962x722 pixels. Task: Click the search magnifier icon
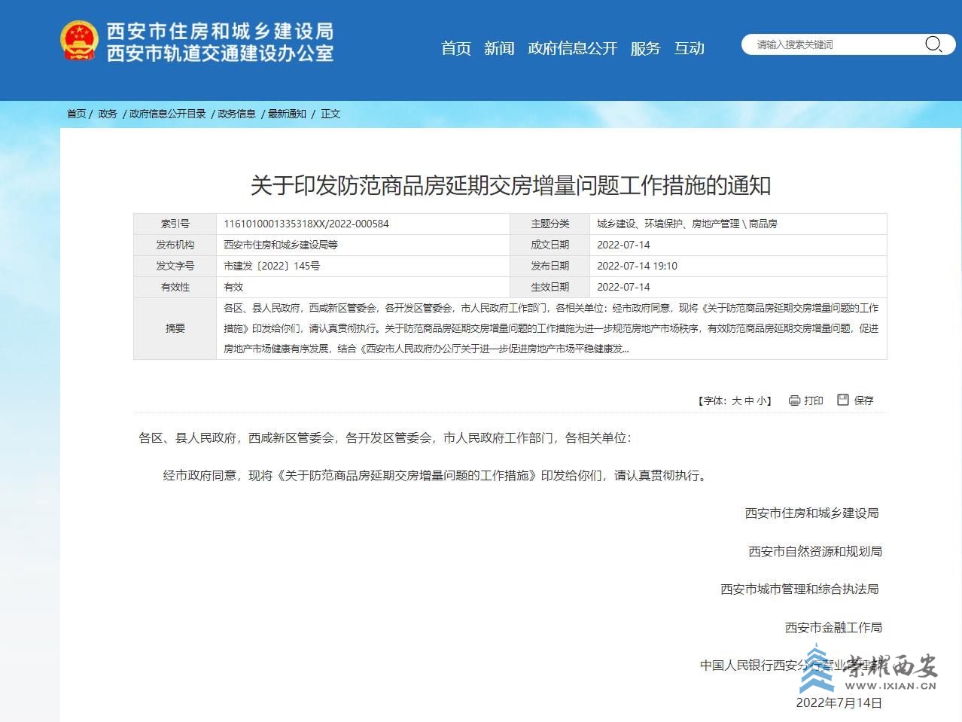[933, 44]
